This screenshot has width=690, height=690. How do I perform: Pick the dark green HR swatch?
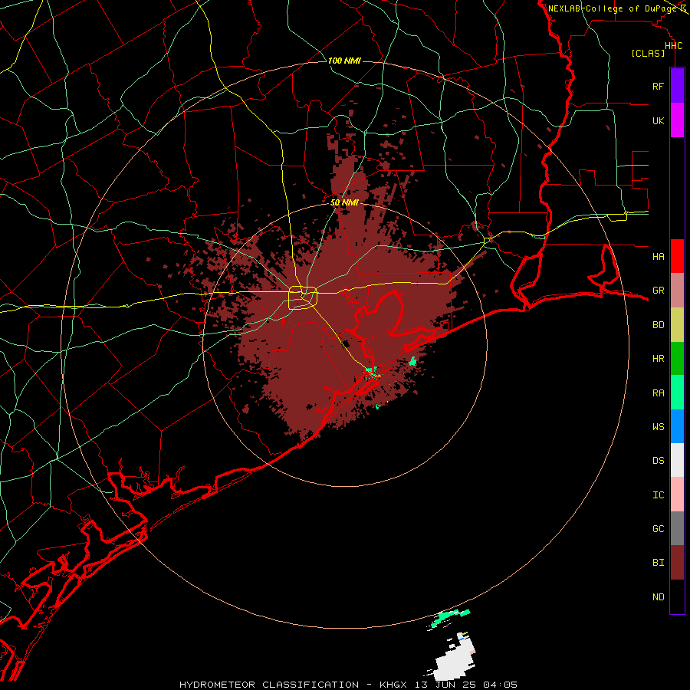pos(677,359)
